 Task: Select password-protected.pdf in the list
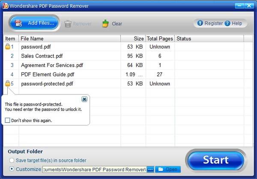click(x=128, y=84)
